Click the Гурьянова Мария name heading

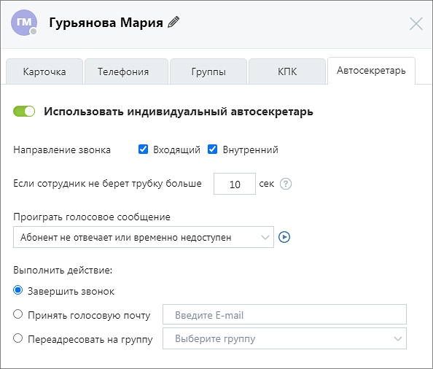[106, 23]
